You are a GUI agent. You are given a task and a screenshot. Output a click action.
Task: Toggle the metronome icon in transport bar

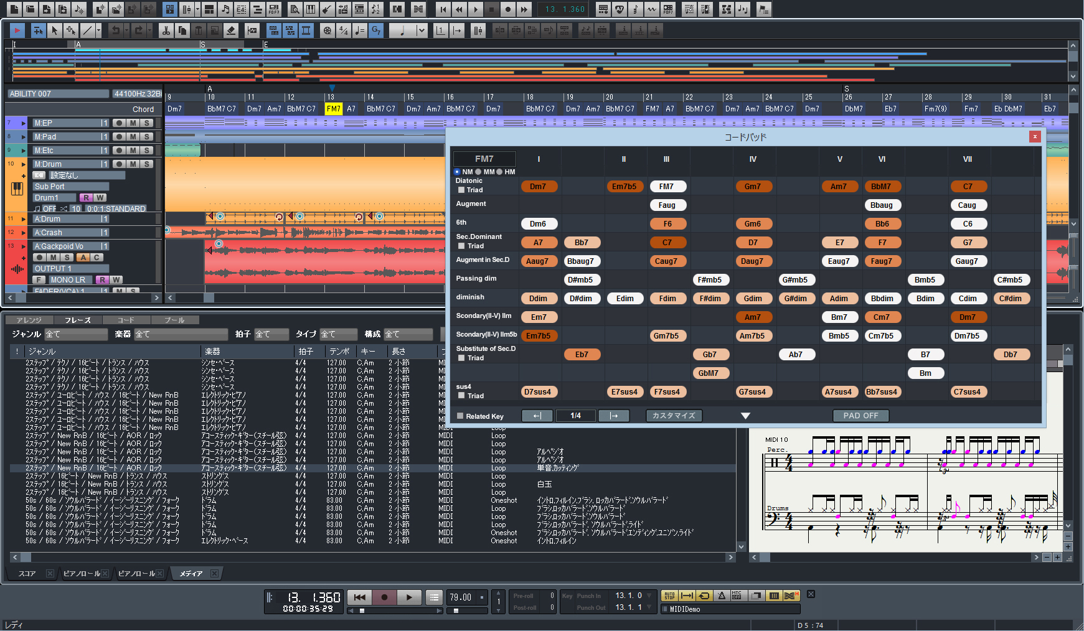(722, 596)
